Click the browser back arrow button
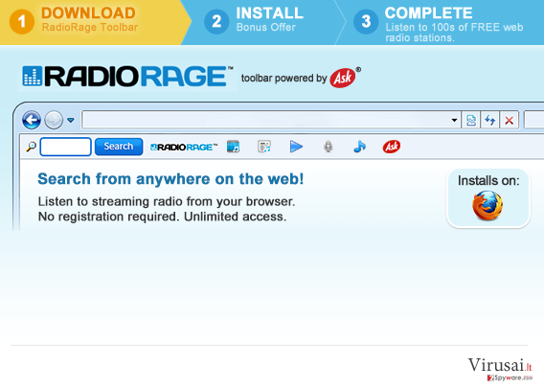544x389 pixels. click(x=32, y=120)
